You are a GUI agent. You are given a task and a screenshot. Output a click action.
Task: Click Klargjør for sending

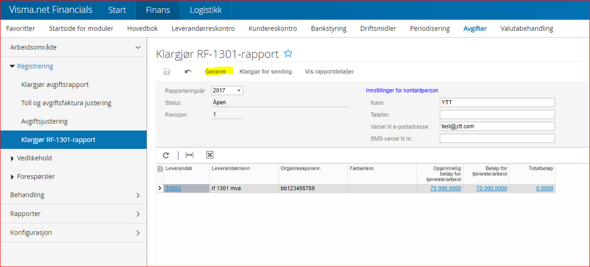[265, 71]
